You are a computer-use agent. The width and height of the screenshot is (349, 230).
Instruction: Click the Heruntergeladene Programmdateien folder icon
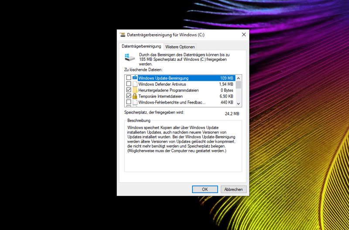(x=135, y=90)
